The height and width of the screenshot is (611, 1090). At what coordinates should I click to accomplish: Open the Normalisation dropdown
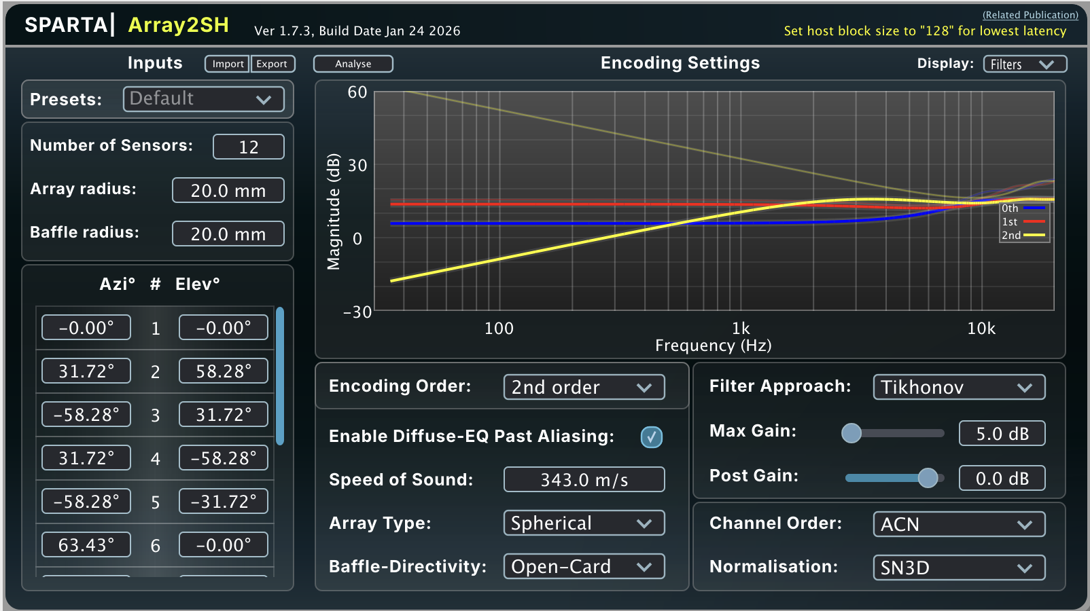[x=959, y=568]
